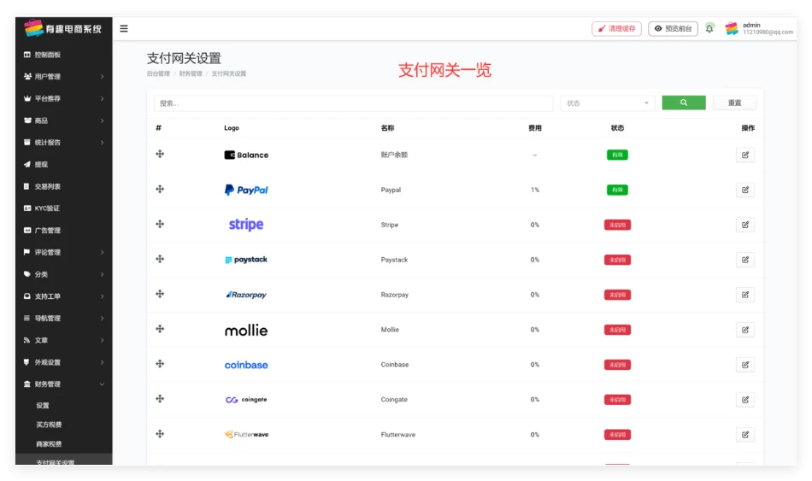The height and width of the screenshot is (481, 812).
Task: Click the 搜索 search input field
Action: pos(353,103)
